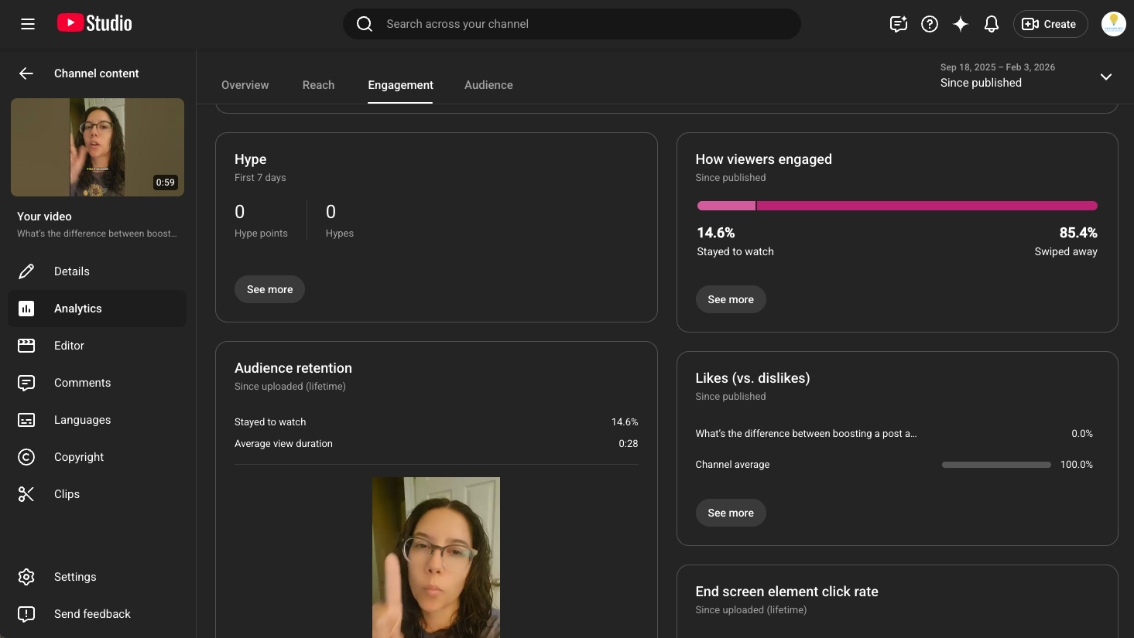Expand the date range selector chevron
1134x638 pixels.
1106,77
